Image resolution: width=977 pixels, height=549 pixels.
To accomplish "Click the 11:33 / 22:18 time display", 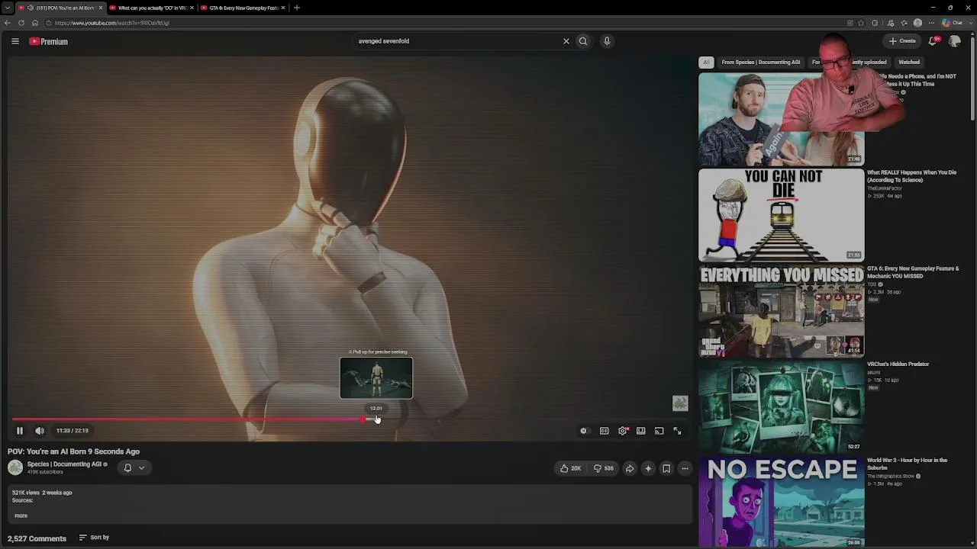I will (x=73, y=431).
